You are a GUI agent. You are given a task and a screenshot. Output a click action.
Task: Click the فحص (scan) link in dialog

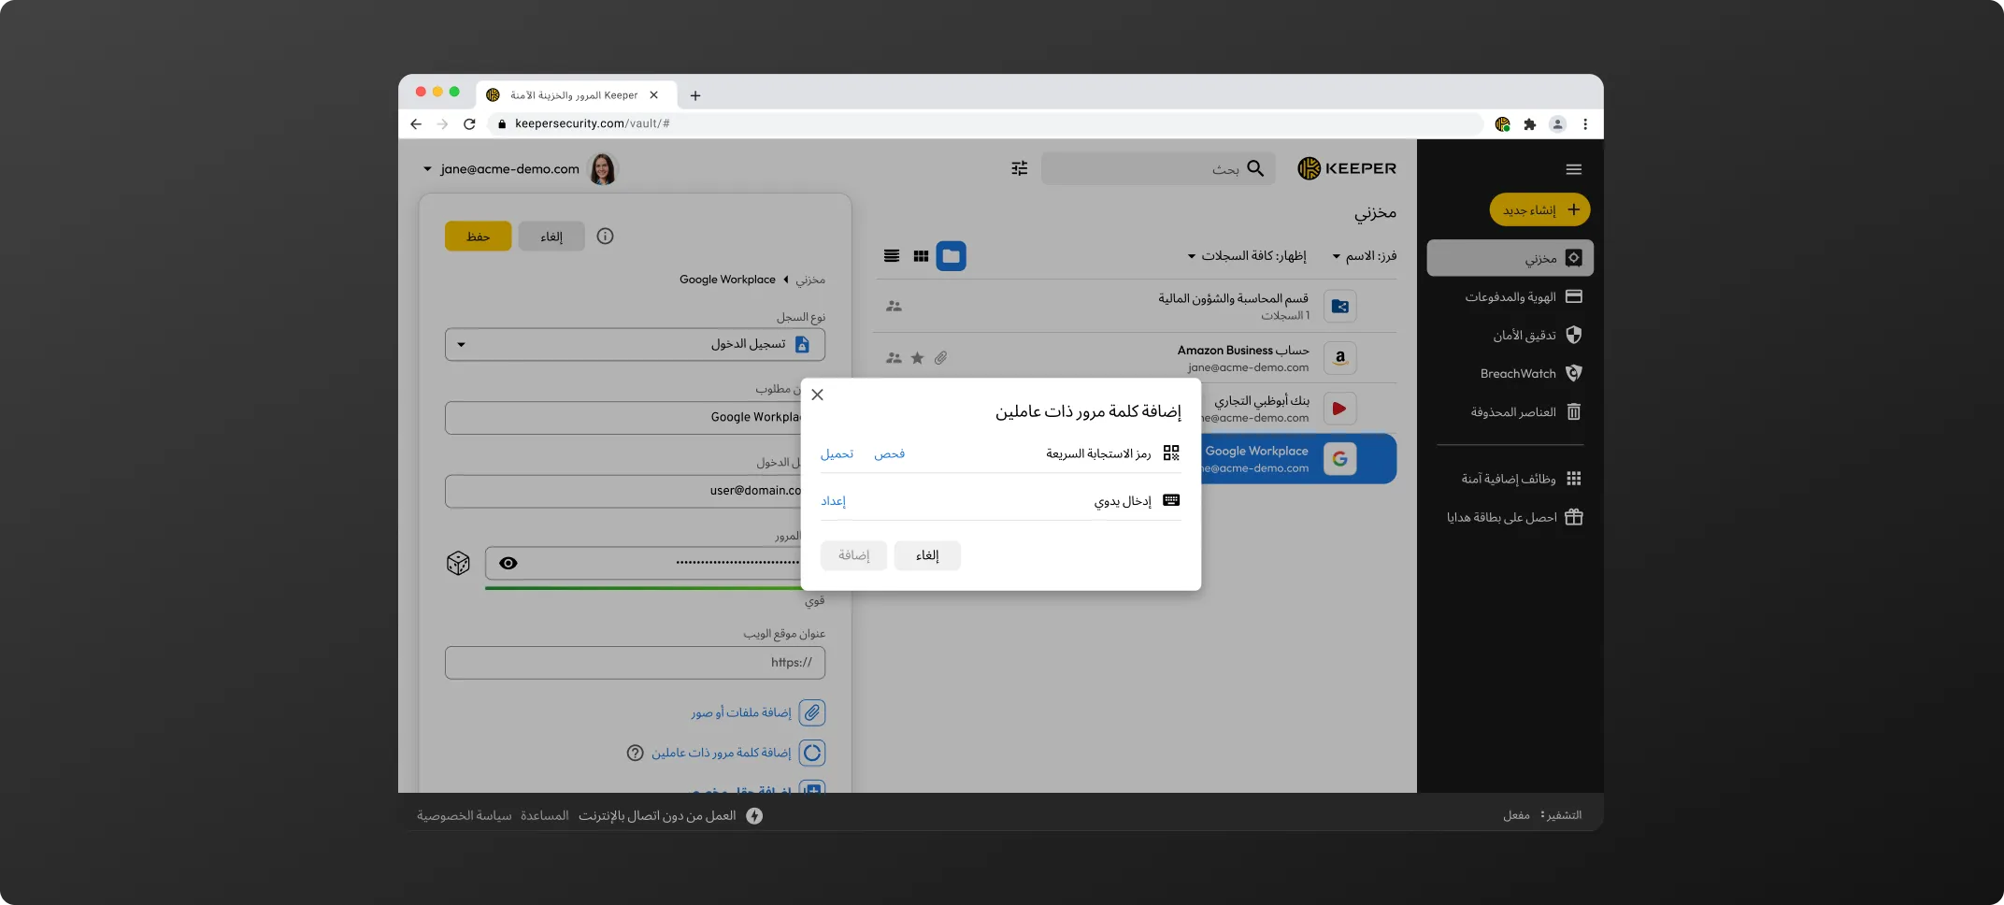tap(889, 453)
